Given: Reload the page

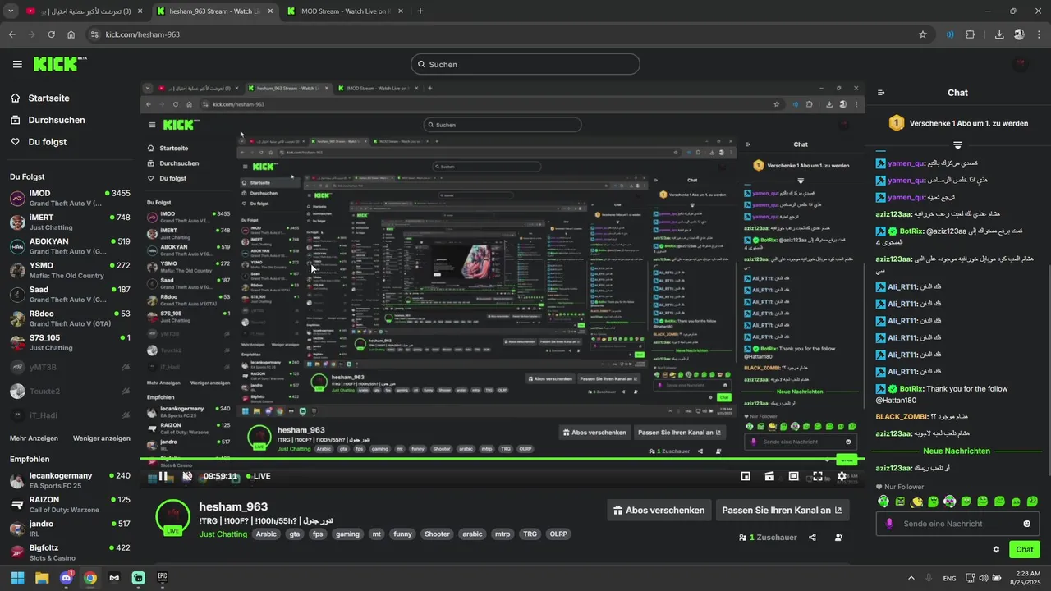Looking at the screenshot, I should click(x=51, y=34).
